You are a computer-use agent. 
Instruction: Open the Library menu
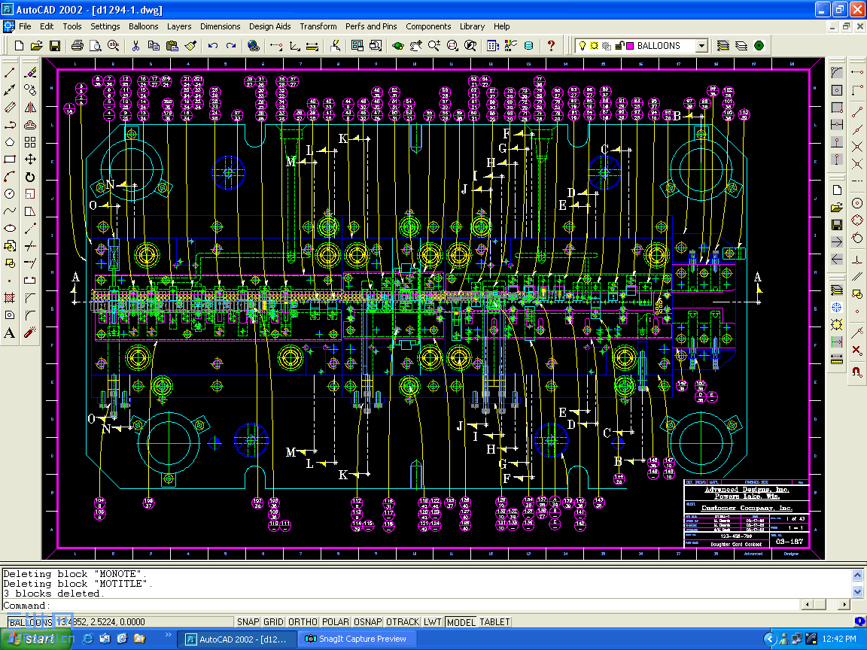coord(472,26)
